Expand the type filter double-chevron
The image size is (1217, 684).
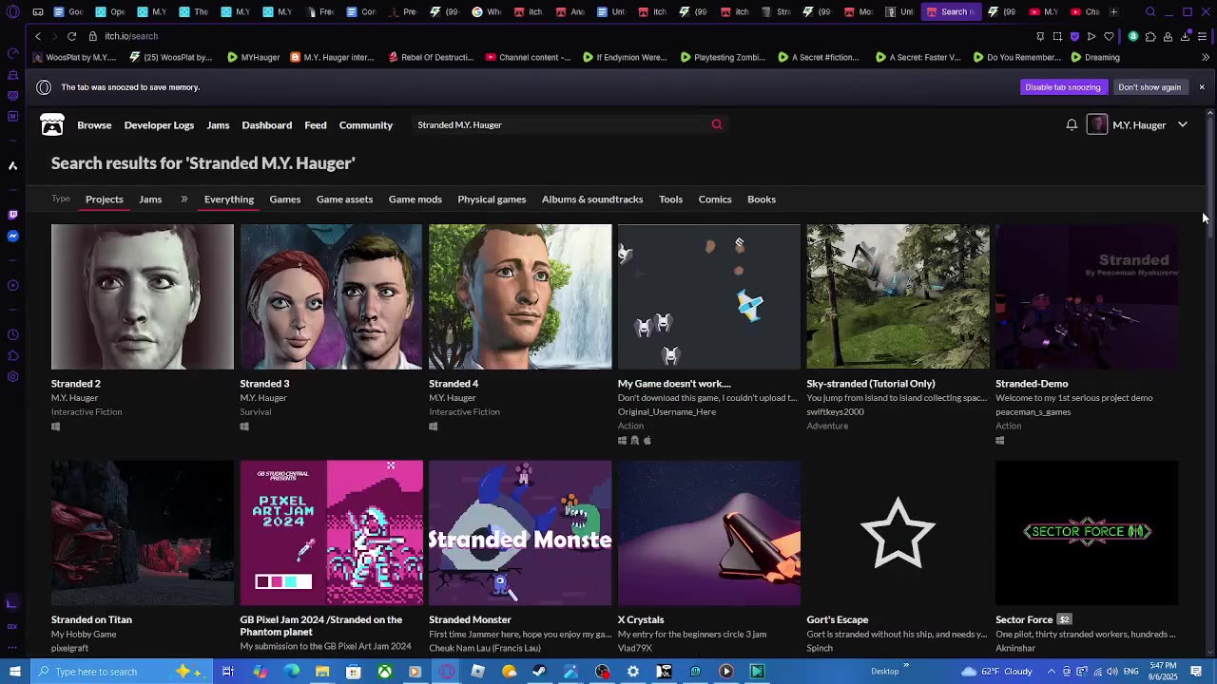click(184, 199)
